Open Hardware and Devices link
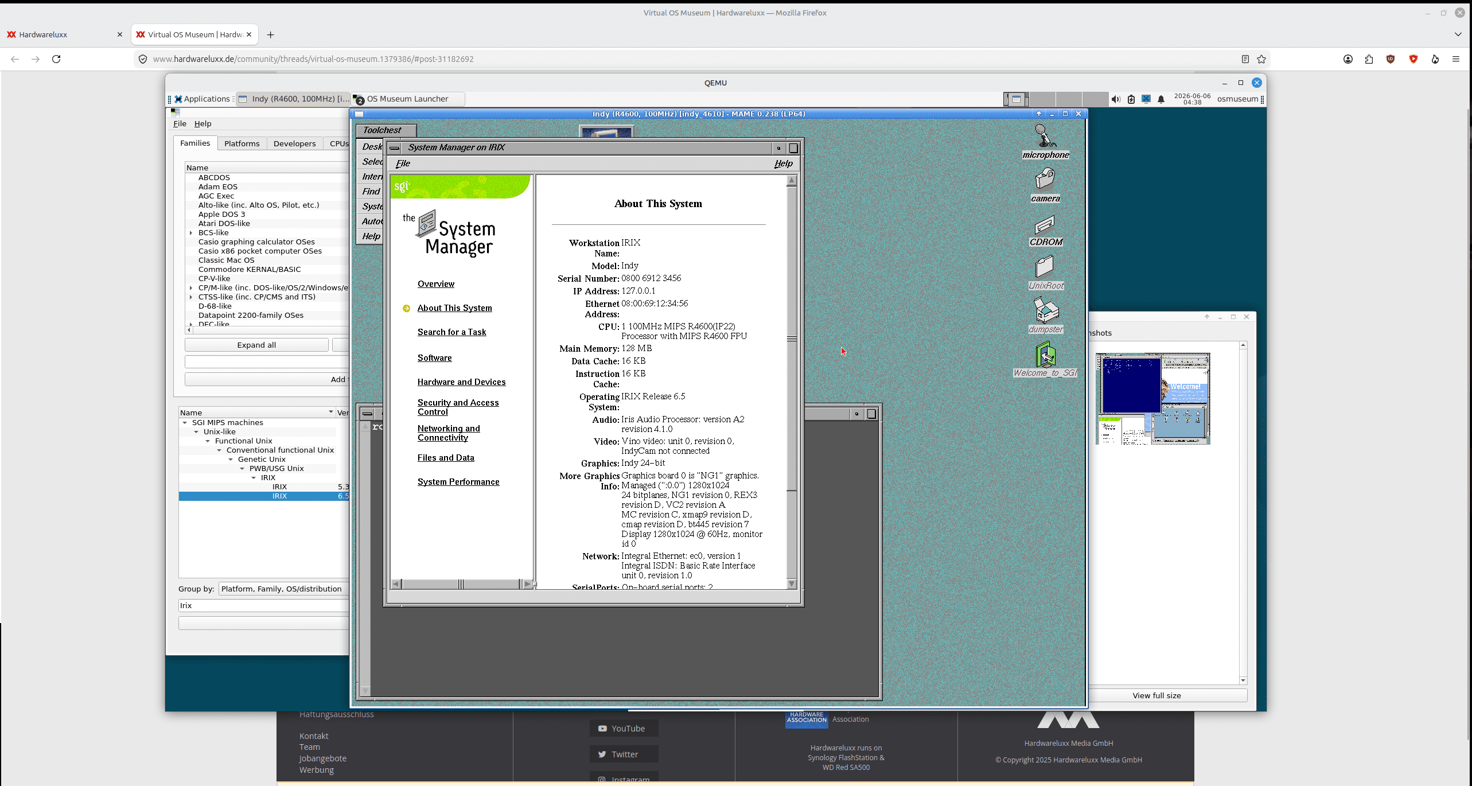1472x786 pixels. [461, 382]
